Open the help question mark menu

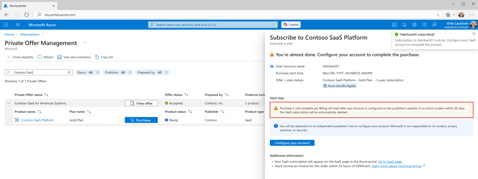[x=424, y=25]
